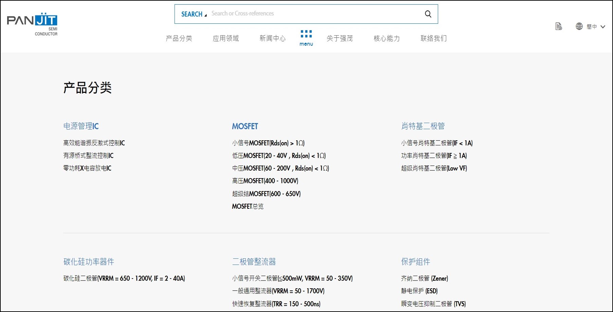This screenshot has height=312, width=613.
Task: Open the 肖特基二极管 category heading
Action: point(423,126)
